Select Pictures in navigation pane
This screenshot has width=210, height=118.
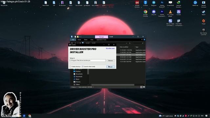click(78, 82)
